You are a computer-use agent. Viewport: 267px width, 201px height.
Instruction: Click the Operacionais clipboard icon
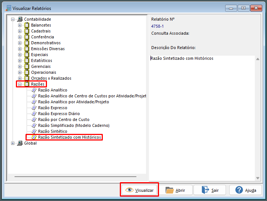coord(27,72)
